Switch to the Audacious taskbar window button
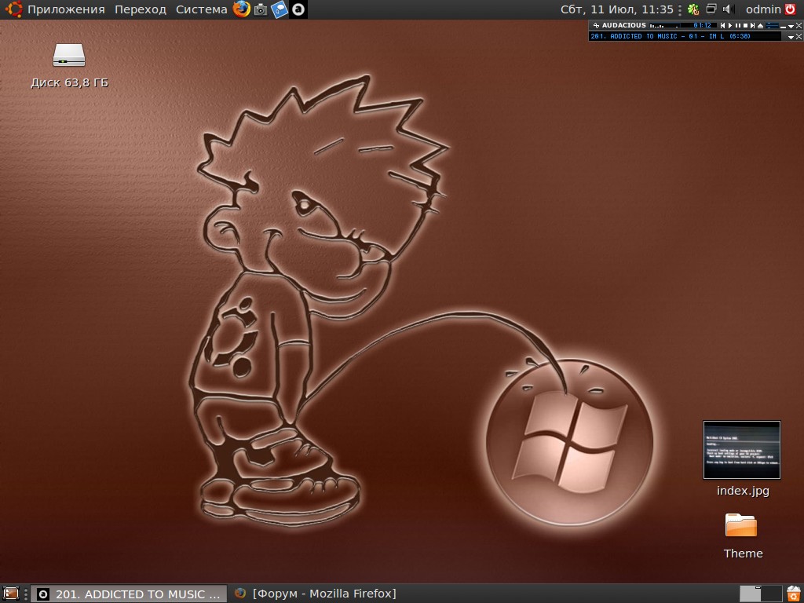This screenshot has width=804, height=603. coord(129,594)
